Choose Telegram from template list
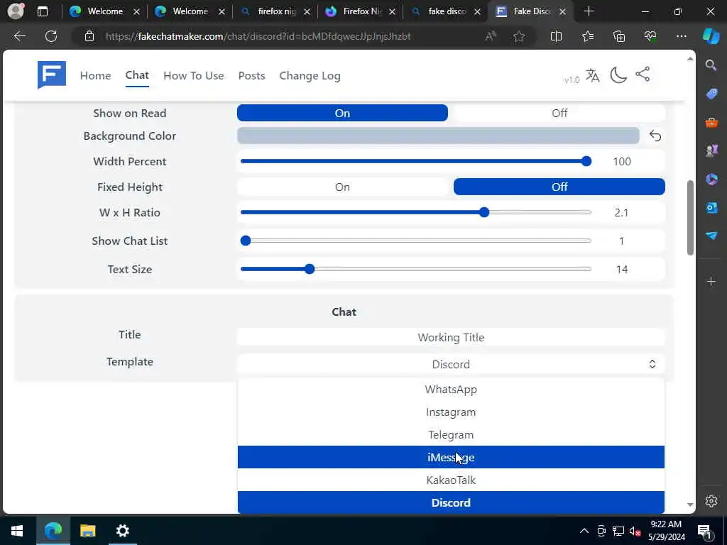This screenshot has height=545, width=727. (451, 435)
